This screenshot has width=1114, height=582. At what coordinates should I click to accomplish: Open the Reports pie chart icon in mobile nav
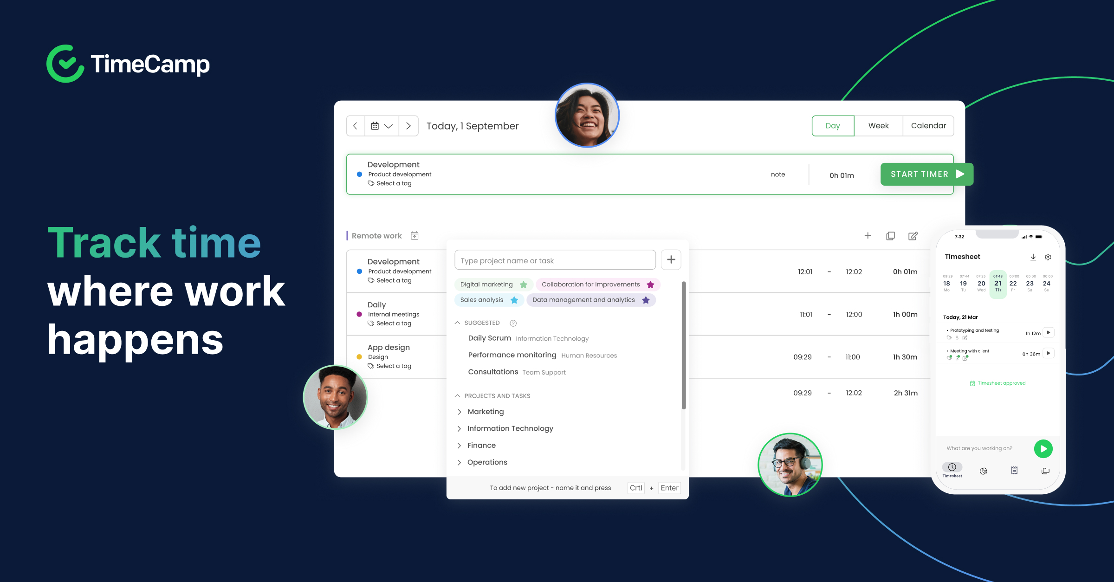983,471
